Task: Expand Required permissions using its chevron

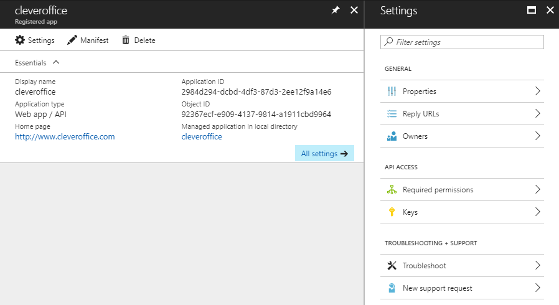Action: [538, 190]
